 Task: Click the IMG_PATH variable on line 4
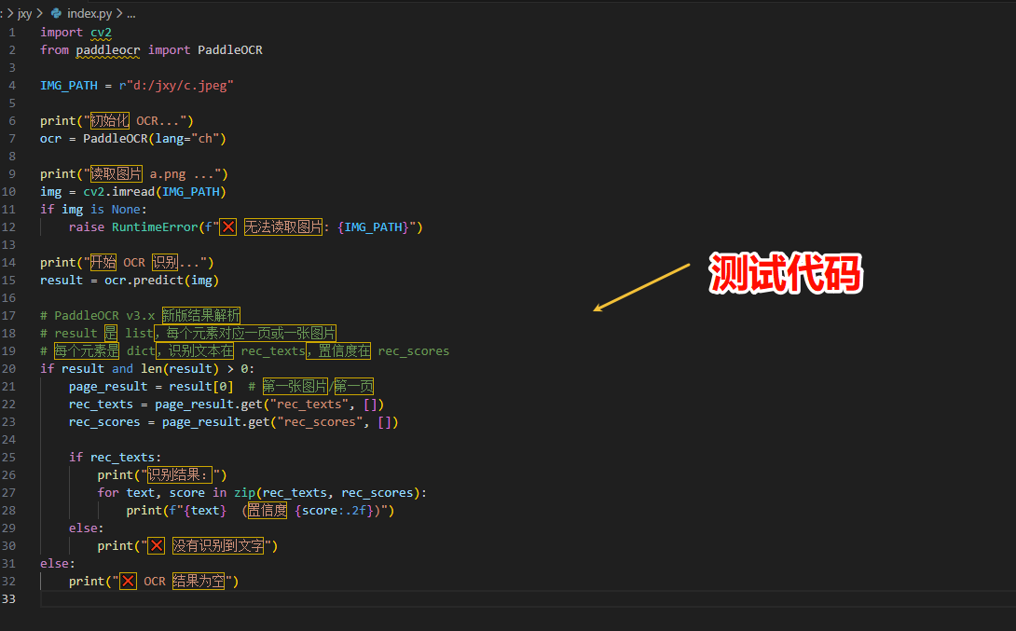pos(69,85)
